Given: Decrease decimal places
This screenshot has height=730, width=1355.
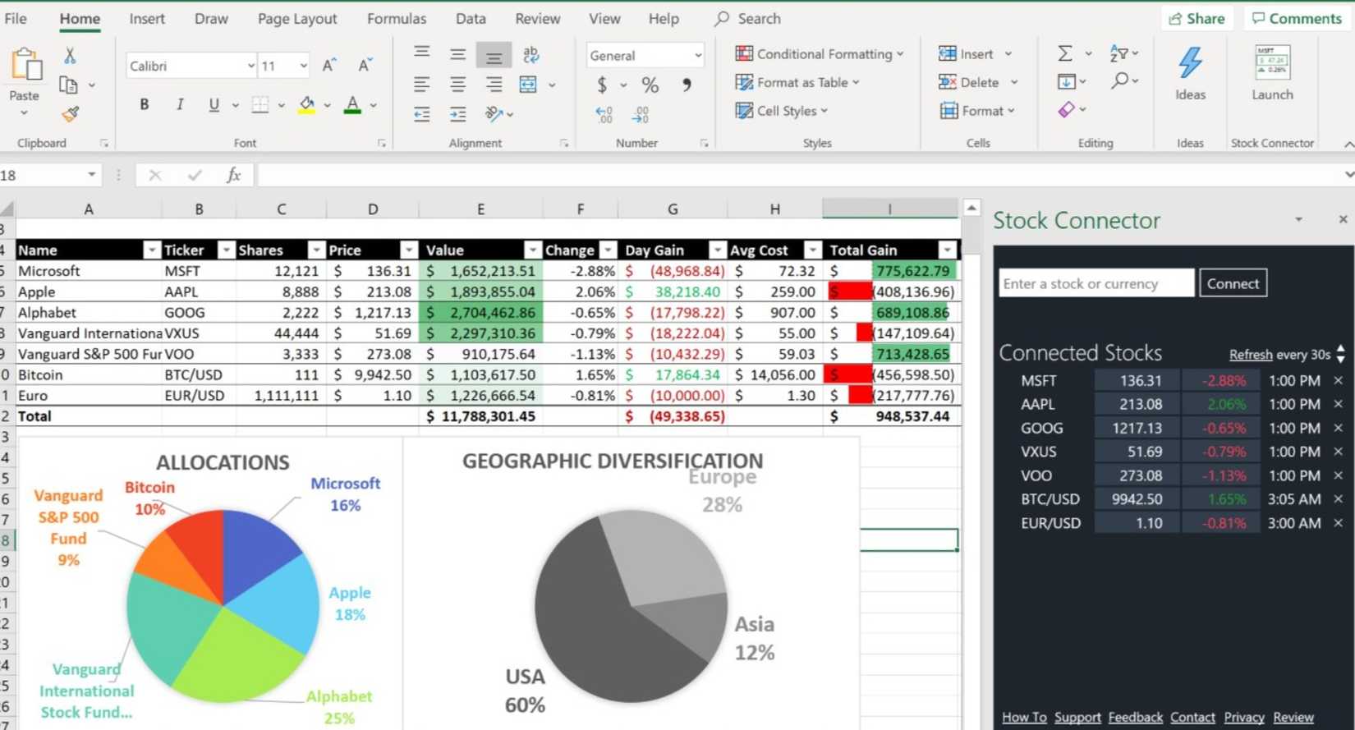Looking at the screenshot, I should tap(641, 114).
